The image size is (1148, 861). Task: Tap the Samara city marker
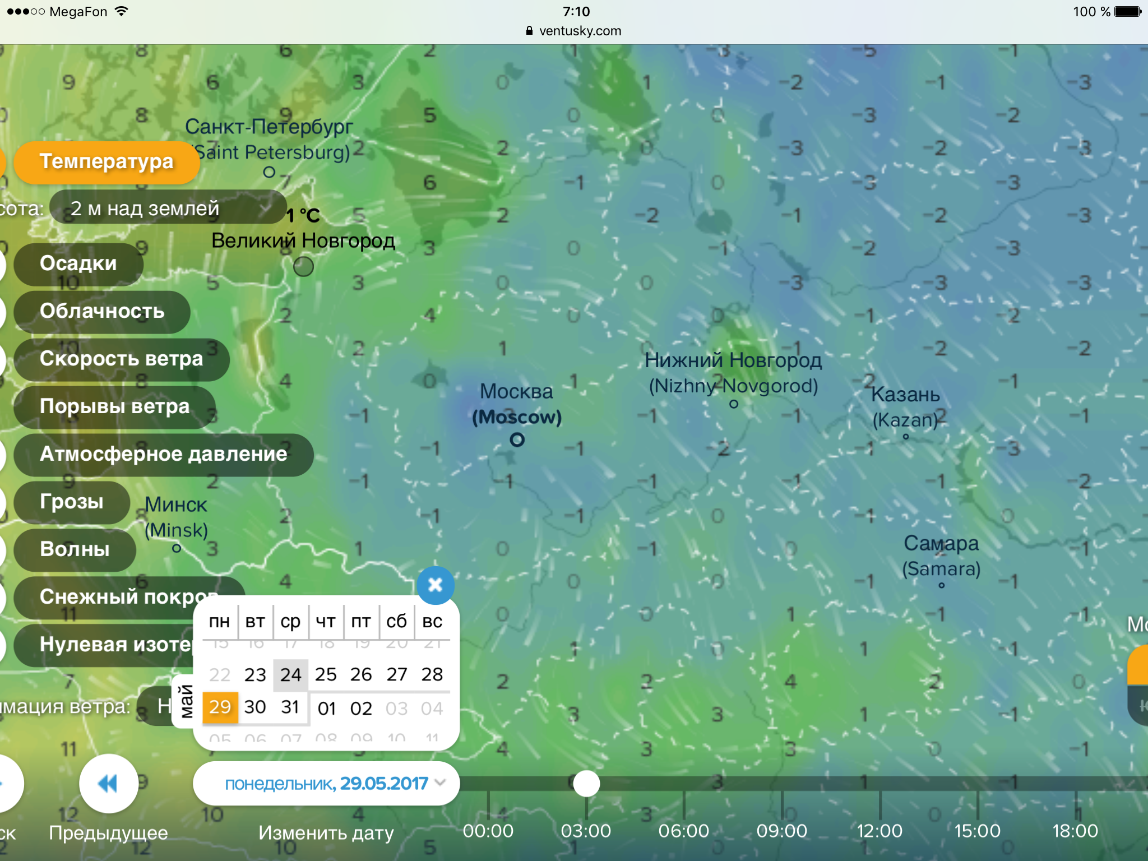point(941,585)
